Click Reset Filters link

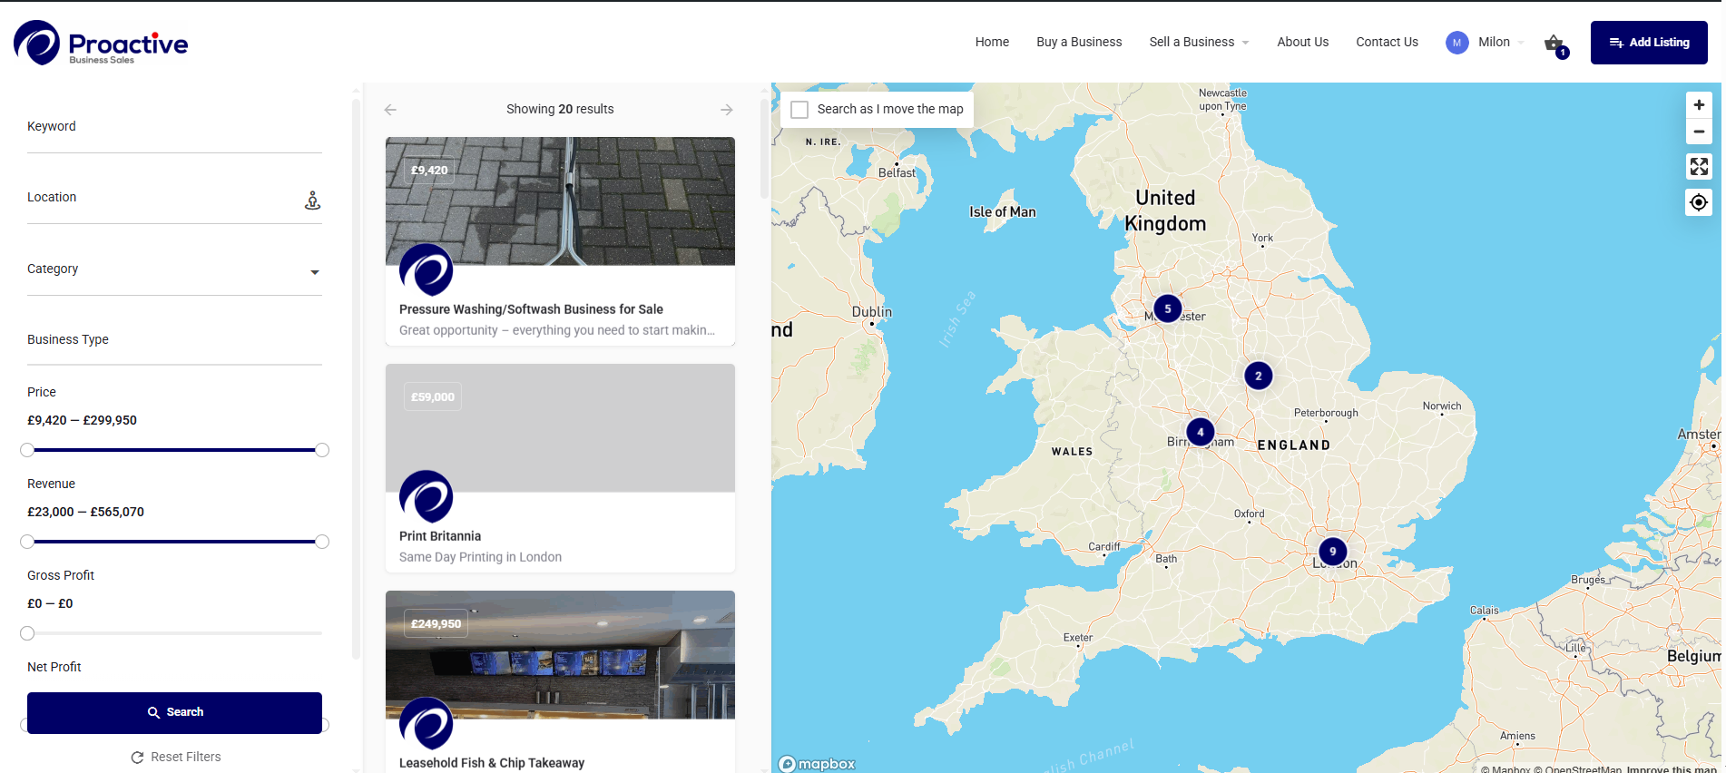tap(176, 757)
